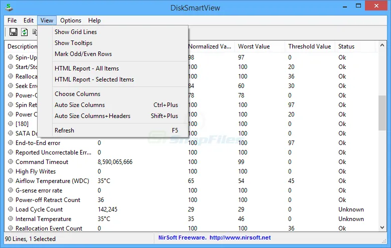Image resolution: width=391 pixels, height=248 pixels.
Task: Open the File menu
Action: pos(12,20)
